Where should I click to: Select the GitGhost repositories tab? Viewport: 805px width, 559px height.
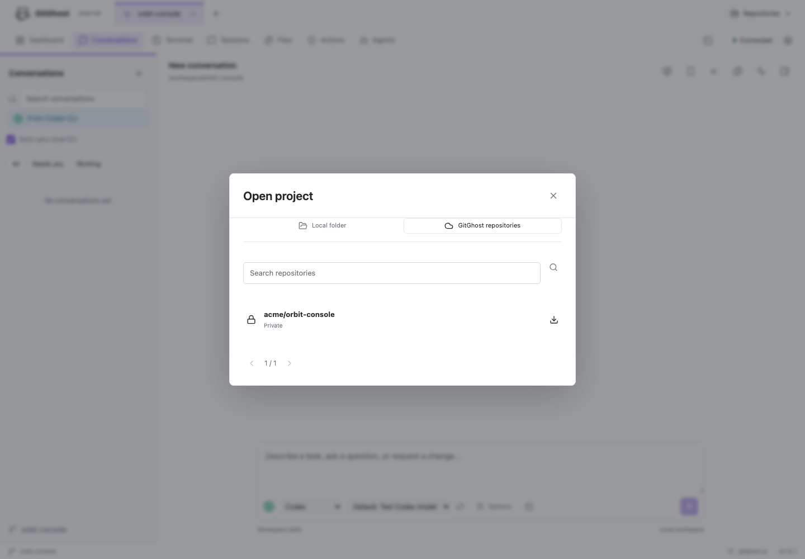(x=482, y=226)
